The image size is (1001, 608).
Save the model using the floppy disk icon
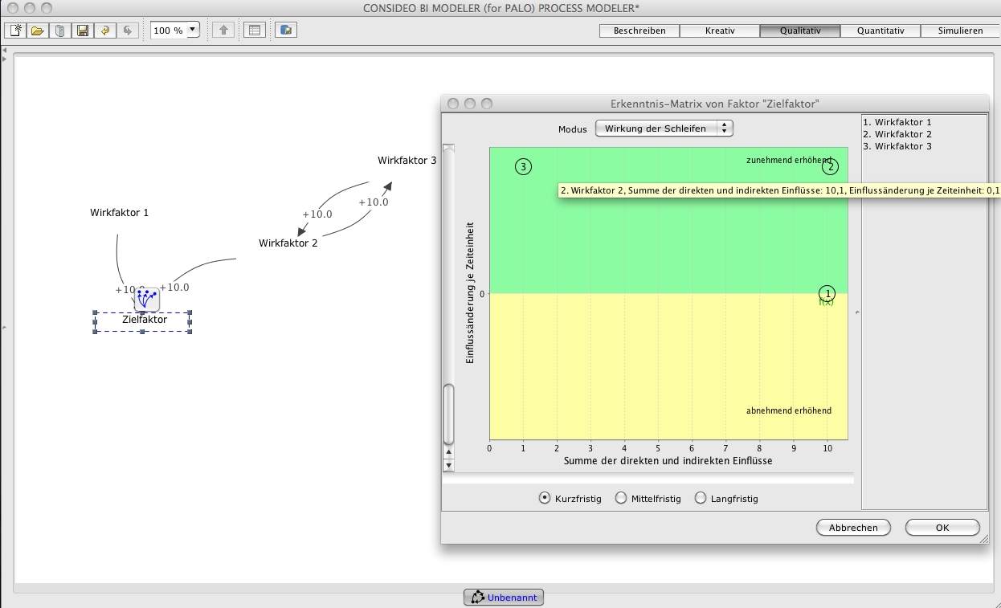(82, 31)
